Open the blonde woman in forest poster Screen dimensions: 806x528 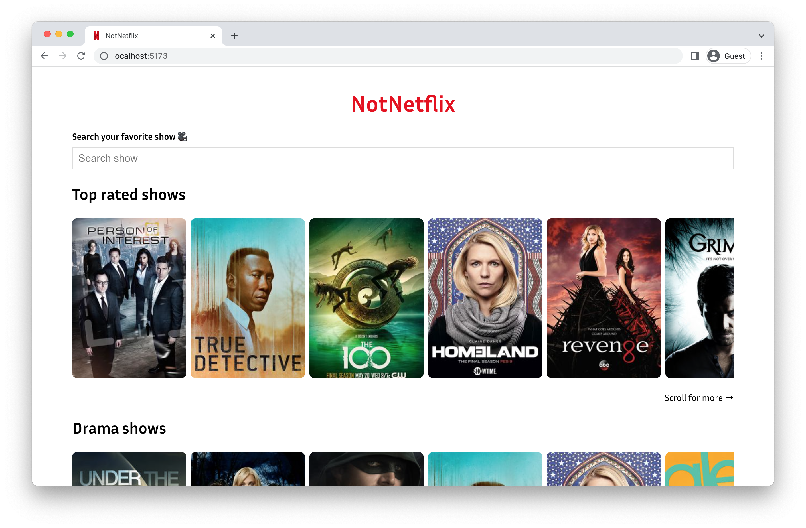248,469
